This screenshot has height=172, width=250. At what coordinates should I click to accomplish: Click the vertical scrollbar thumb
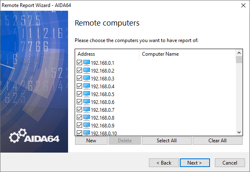point(239,60)
